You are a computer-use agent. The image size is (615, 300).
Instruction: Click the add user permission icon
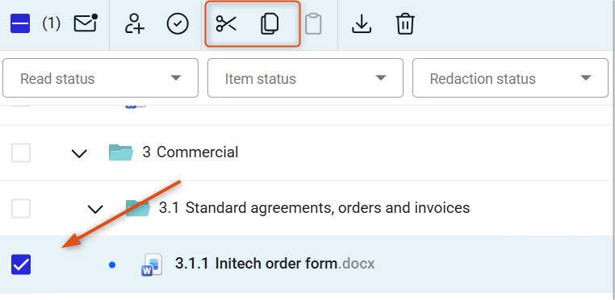tap(135, 23)
